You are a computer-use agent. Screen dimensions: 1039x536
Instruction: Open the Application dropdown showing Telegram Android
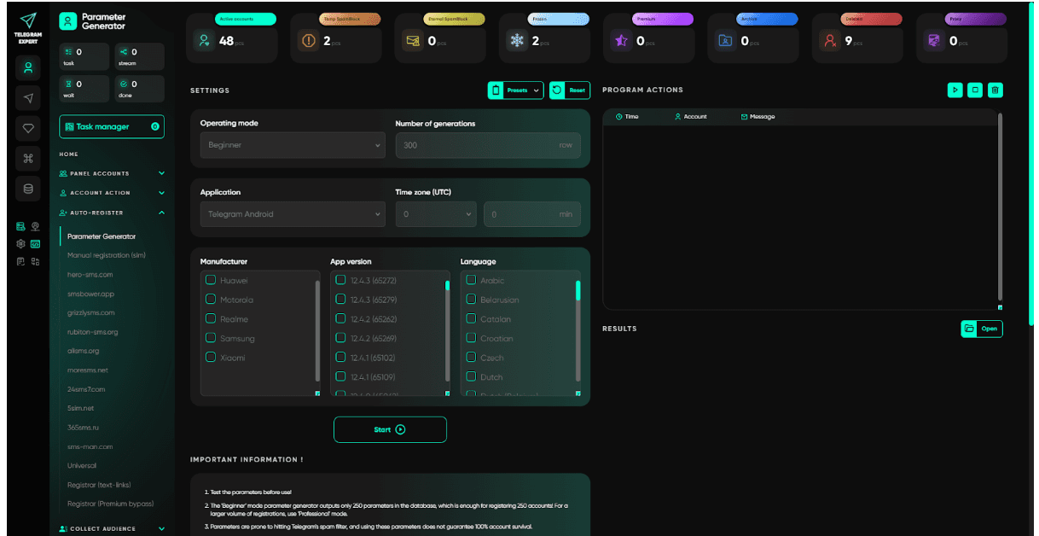[x=293, y=213]
